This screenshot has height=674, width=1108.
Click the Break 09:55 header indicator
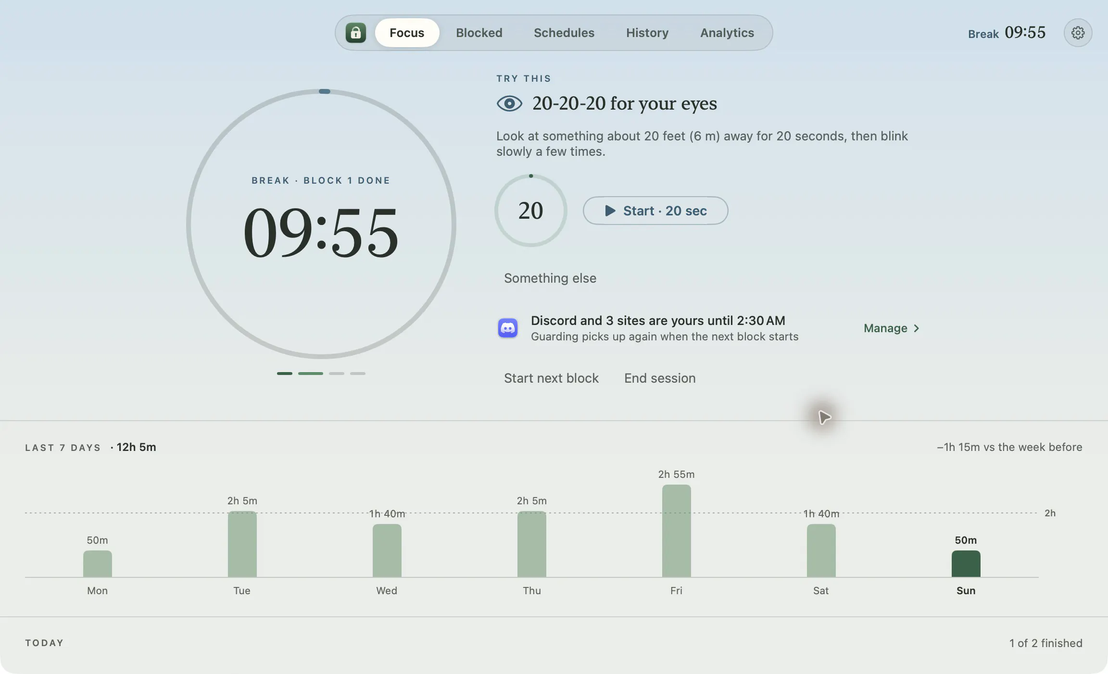click(x=1007, y=33)
